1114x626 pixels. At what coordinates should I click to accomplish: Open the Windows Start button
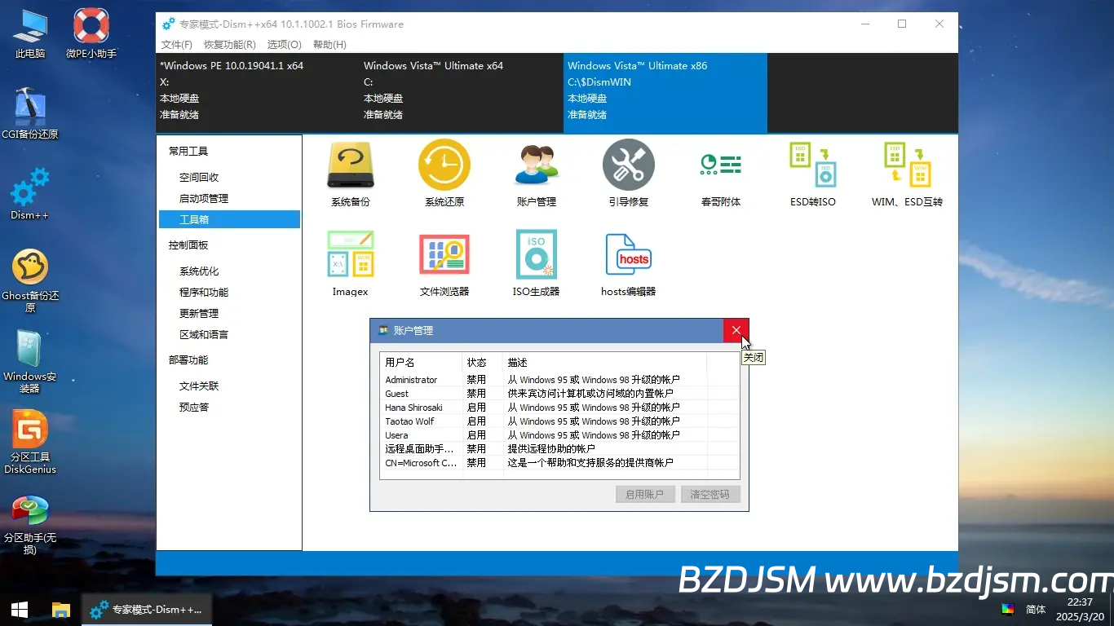pyautogui.click(x=20, y=610)
